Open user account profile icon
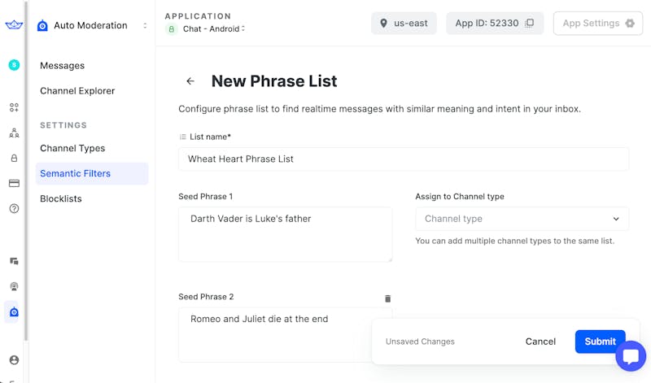Image resolution: width=651 pixels, height=383 pixels. coord(14,360)
